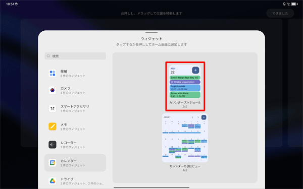Screen dimensions: 303x189
Task: Select スマートアクセサリ 1件のウィジェット row
Action: [75, 108]
